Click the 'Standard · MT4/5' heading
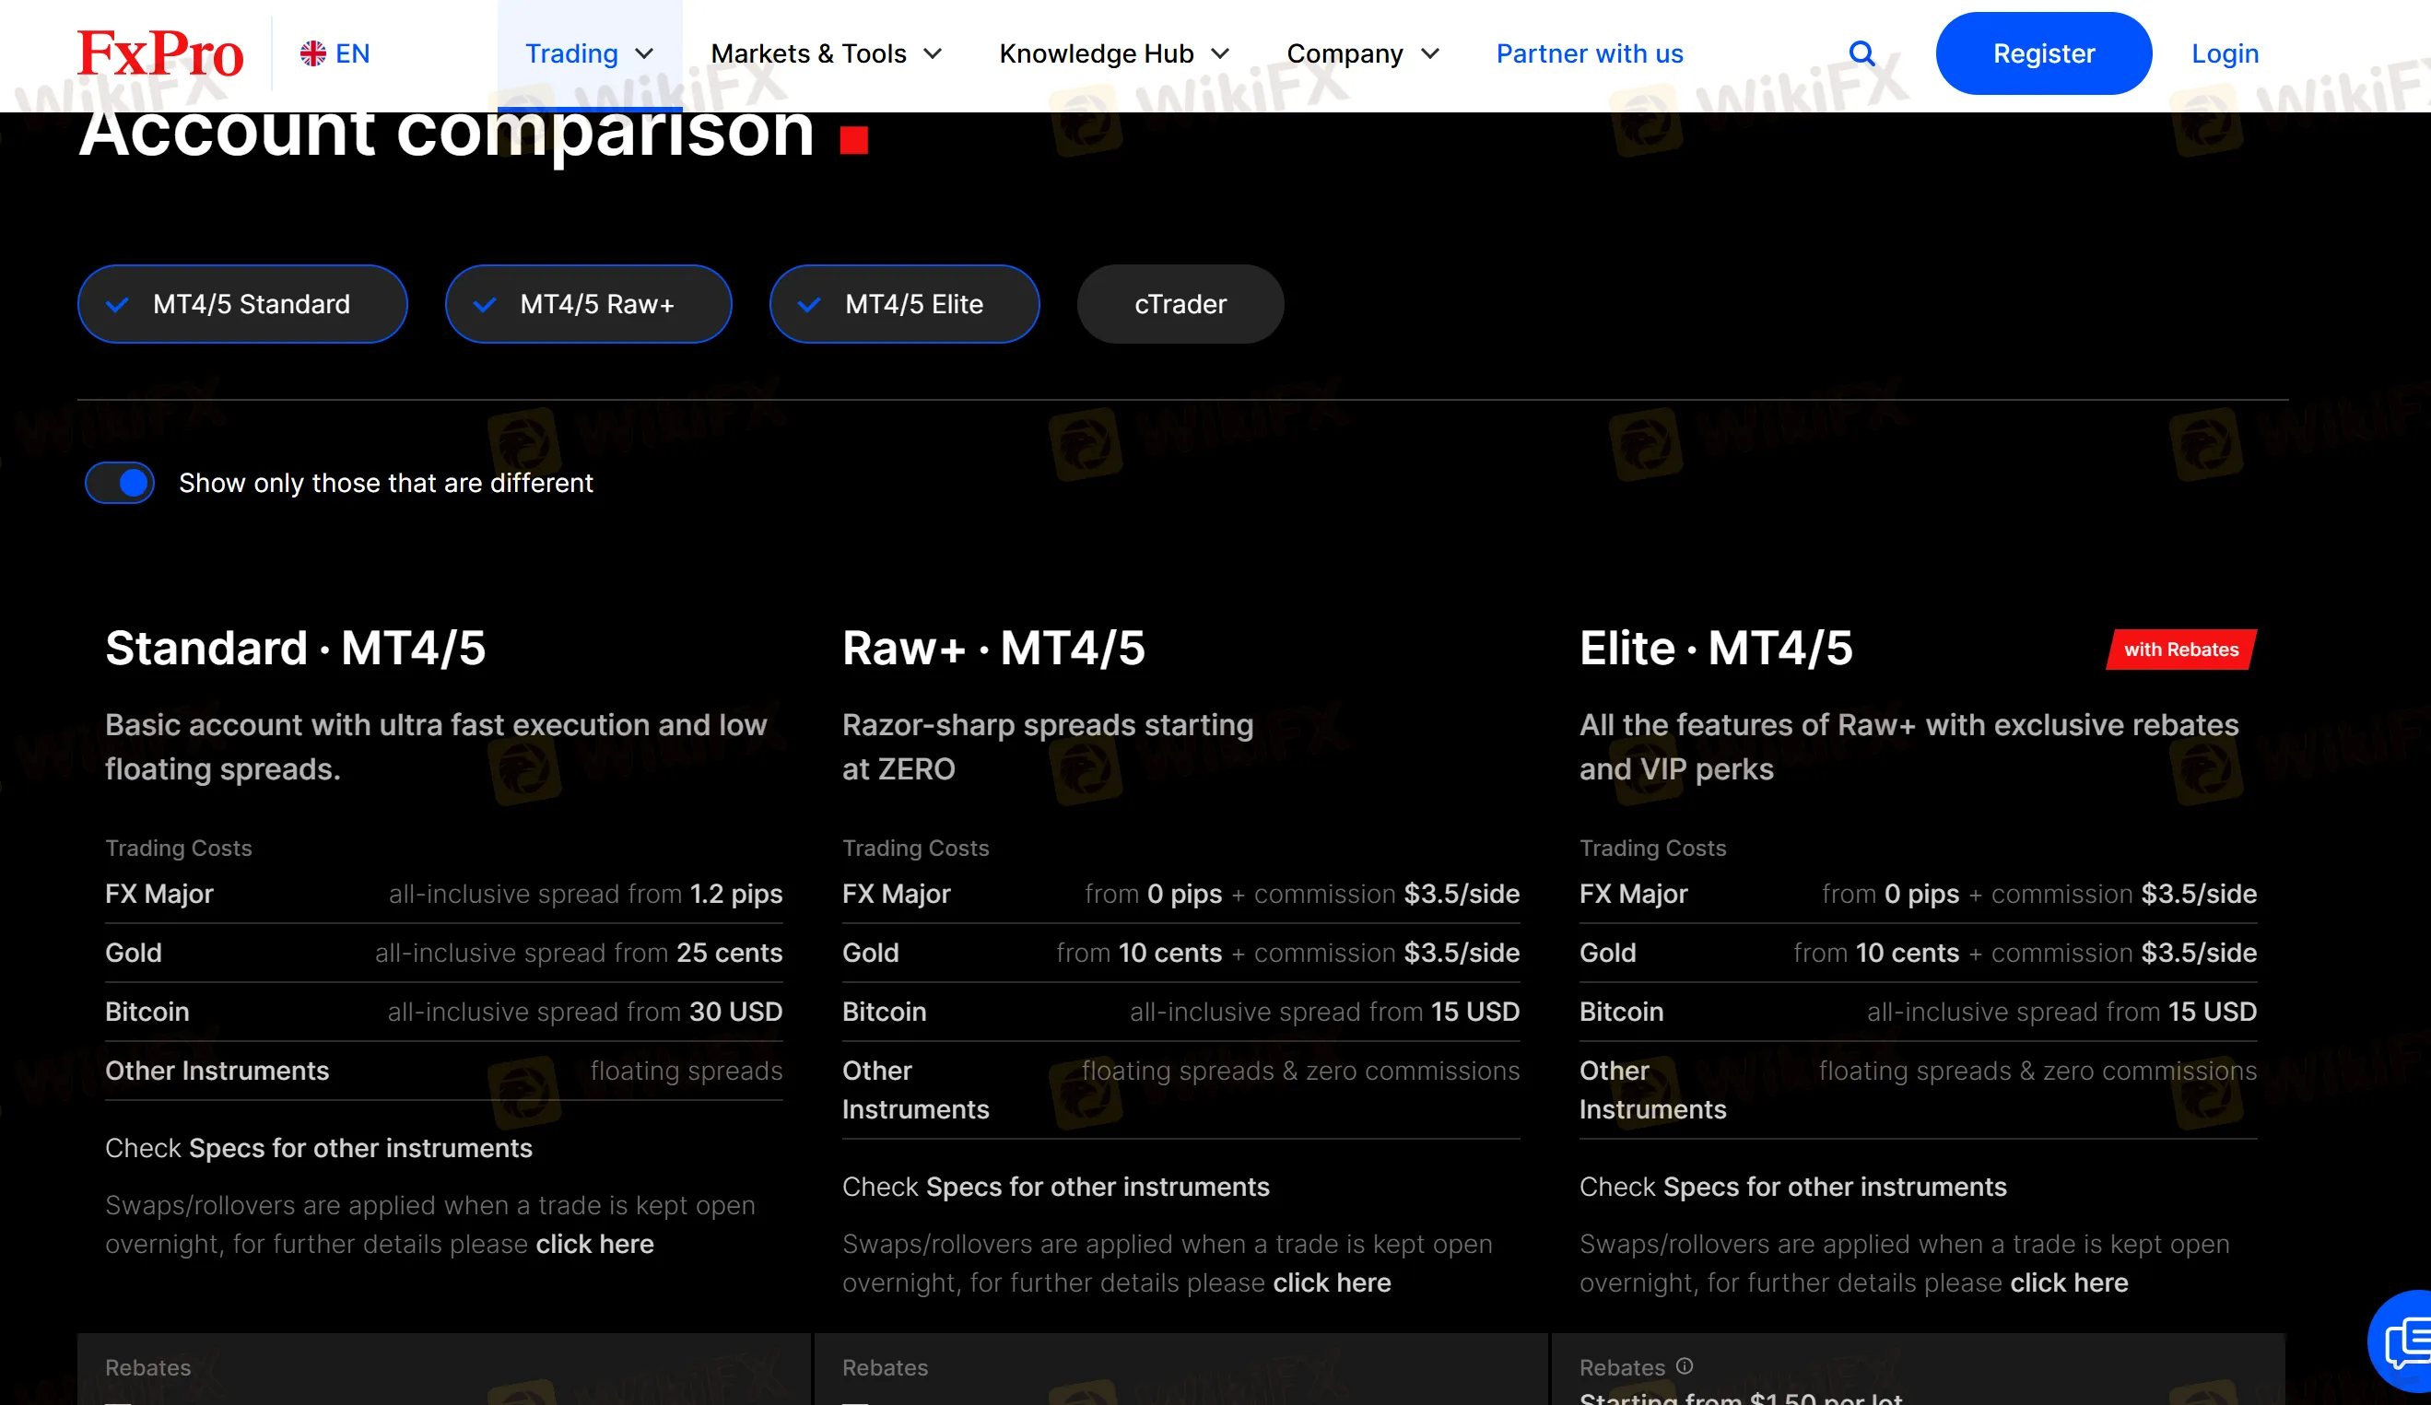The width and height of the screenshot is (2431, 1405). coord(295,648)
